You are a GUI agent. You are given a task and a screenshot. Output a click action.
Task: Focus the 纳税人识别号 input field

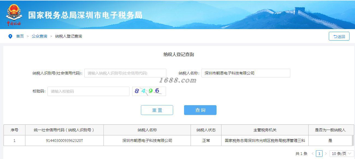tap(125, 73)
